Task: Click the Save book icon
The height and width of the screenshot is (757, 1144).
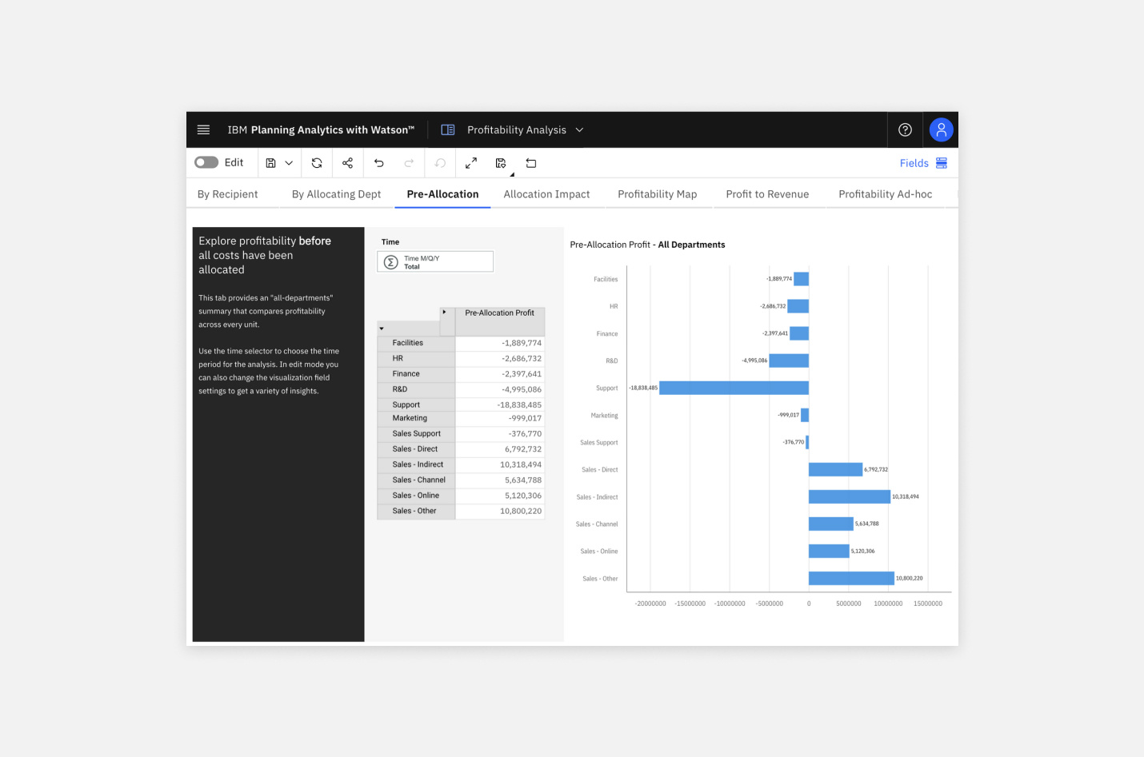Action: pyautogui.click(x=271, y=162)
